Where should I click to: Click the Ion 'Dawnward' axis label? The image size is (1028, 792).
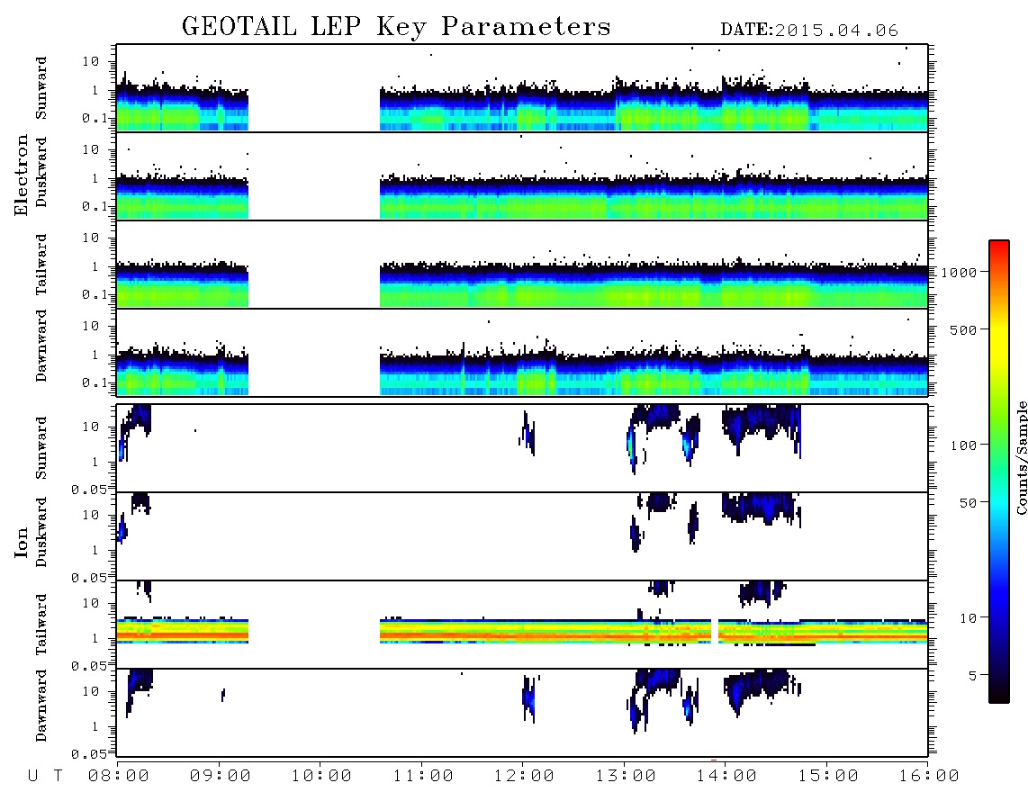[41, 706]
